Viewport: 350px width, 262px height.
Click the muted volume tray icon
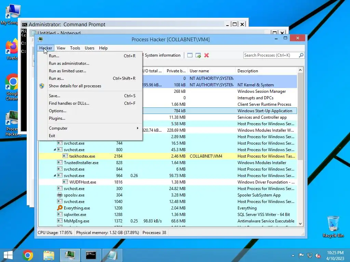coord(318,256)
